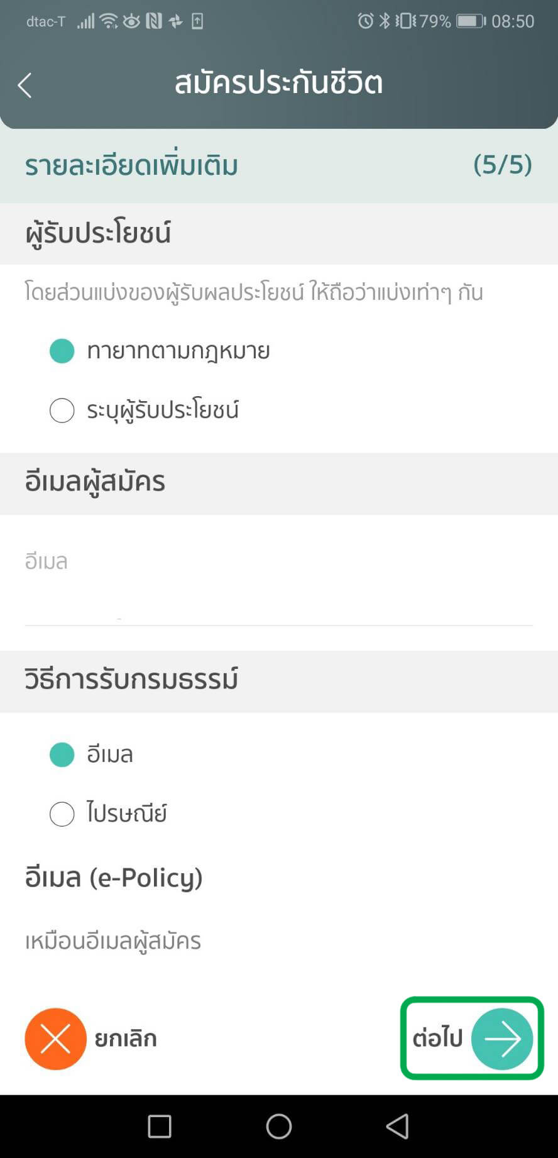Image resolution: width=558 pixels, height=1158 pixels.
Task: Tap the teal next arrow icon
Action: (x=501, y=1039)
